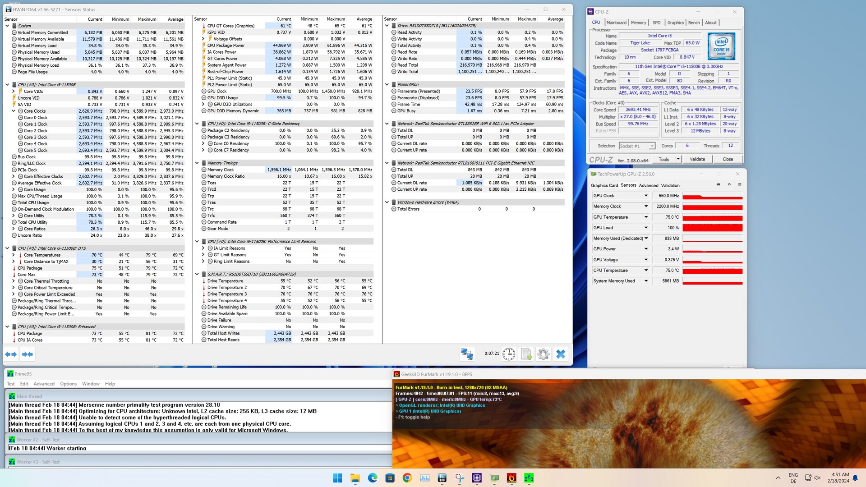
Task: Open the Socket #1 selection dropdown
Action: tap(637, 146)
